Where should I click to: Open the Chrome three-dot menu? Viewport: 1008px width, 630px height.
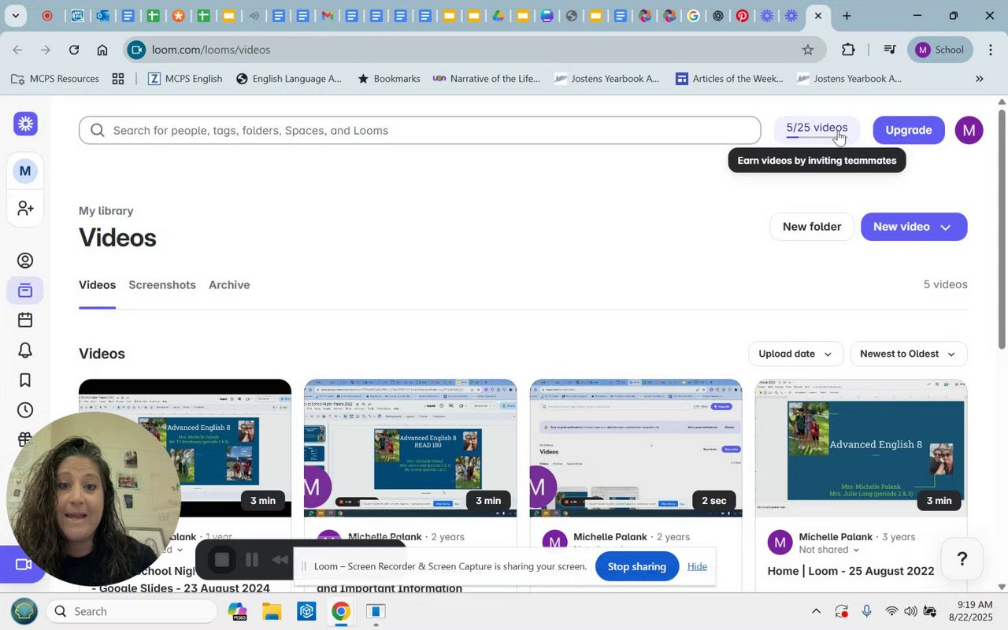tap(991, 50)
